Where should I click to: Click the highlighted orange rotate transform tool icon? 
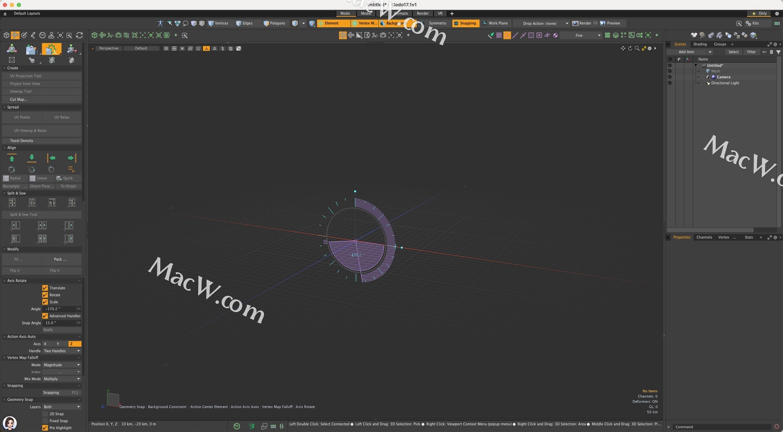[51, 49]
